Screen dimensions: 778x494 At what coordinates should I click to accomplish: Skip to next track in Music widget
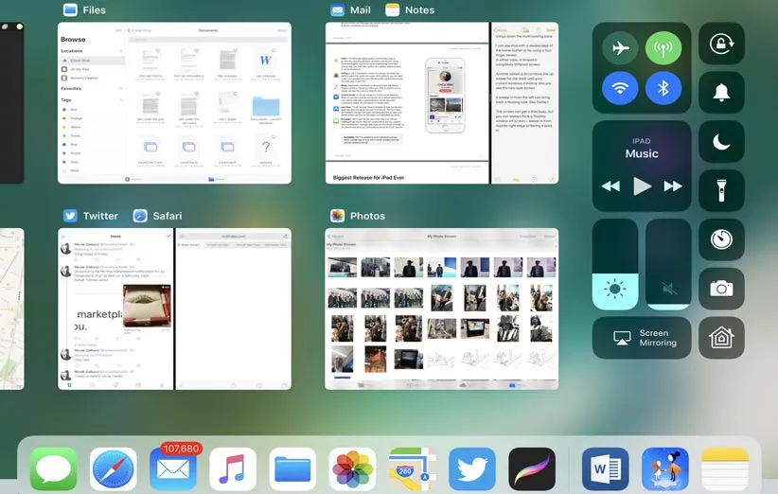tap(673, 186)
